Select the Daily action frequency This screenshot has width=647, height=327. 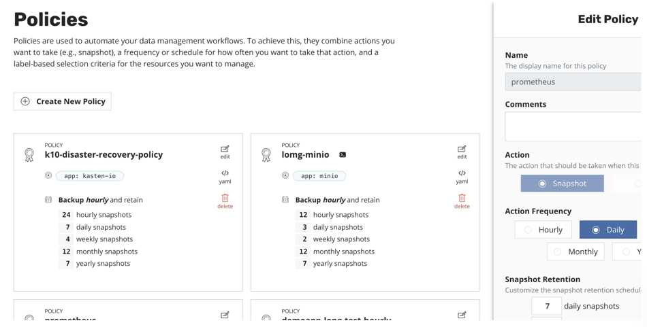(x=608, y=230)
